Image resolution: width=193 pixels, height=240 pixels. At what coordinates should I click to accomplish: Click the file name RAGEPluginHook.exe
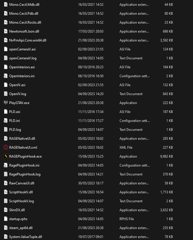(x=26, y=156)
